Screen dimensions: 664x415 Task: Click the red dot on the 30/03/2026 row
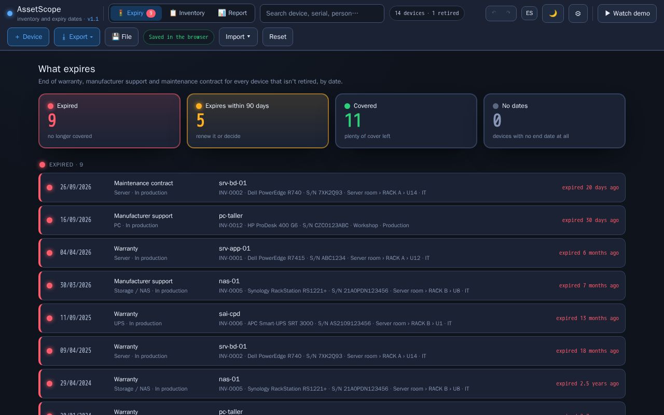coord(49,285)
